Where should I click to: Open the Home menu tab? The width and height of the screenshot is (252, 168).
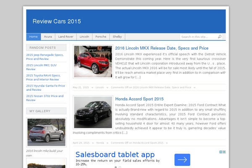point(34,37)
